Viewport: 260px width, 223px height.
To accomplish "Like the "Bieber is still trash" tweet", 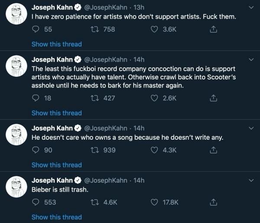I will [x=154, y=202].
